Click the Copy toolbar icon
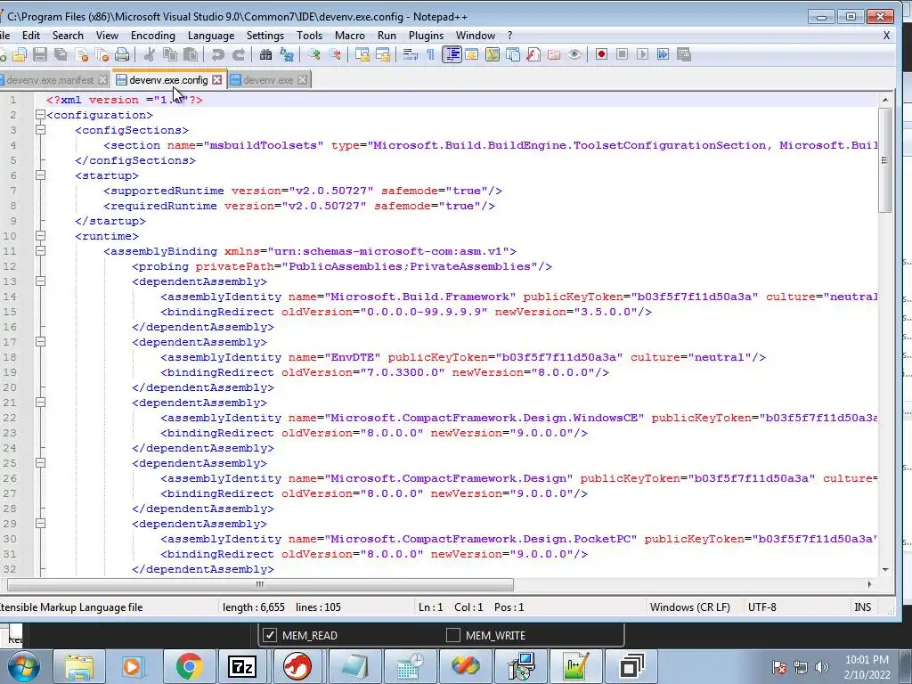Image resolution: width=912 pixels, height=684 pixels. [170, 54]
